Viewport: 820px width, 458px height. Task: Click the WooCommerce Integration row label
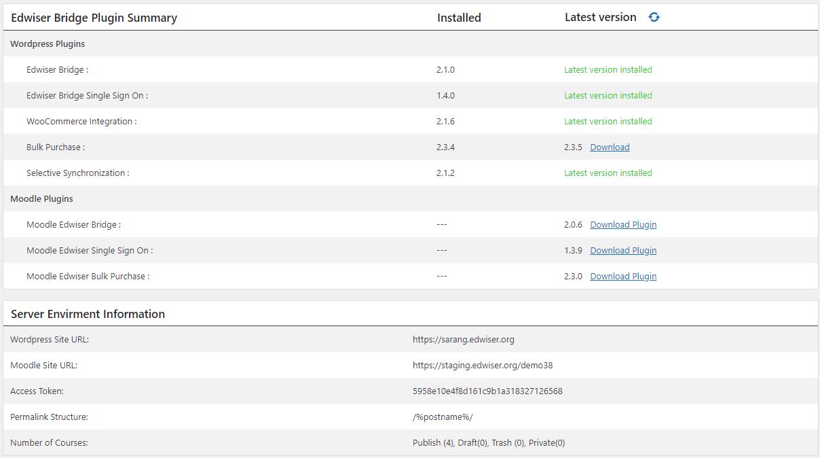[81, 122]
